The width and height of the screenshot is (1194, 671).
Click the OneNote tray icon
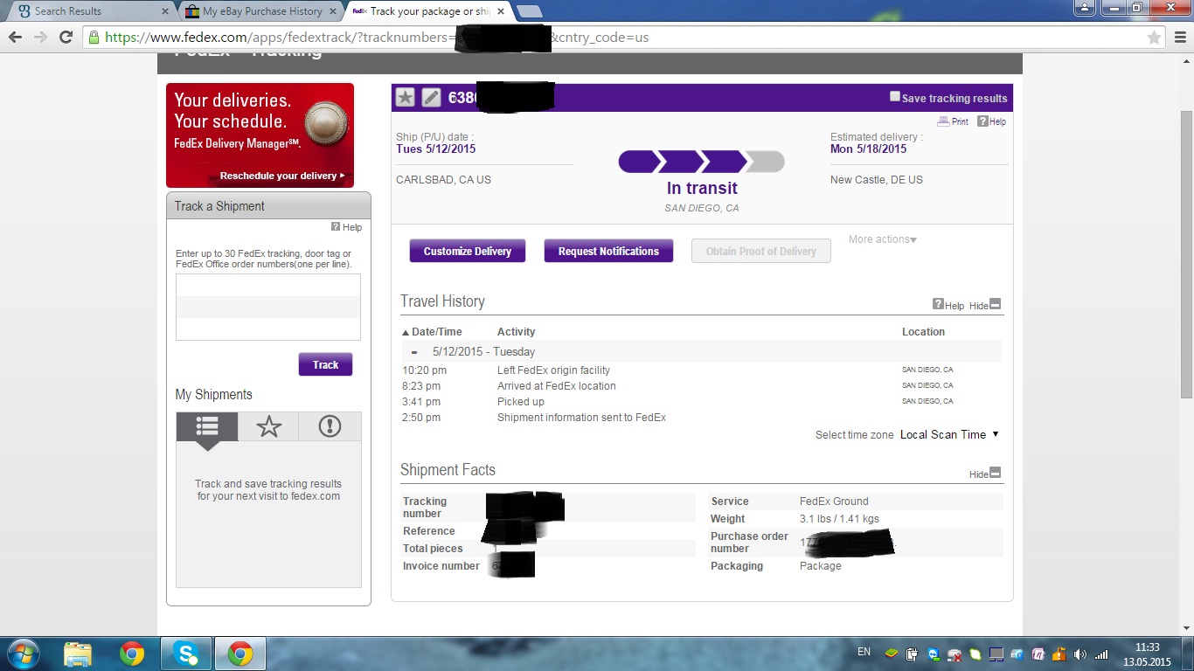click(x=1038, y=654)
